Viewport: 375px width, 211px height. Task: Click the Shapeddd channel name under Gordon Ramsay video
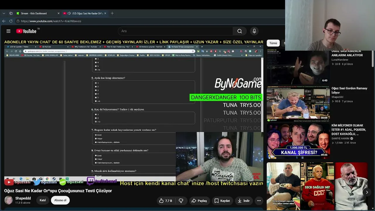click(337, 97)
